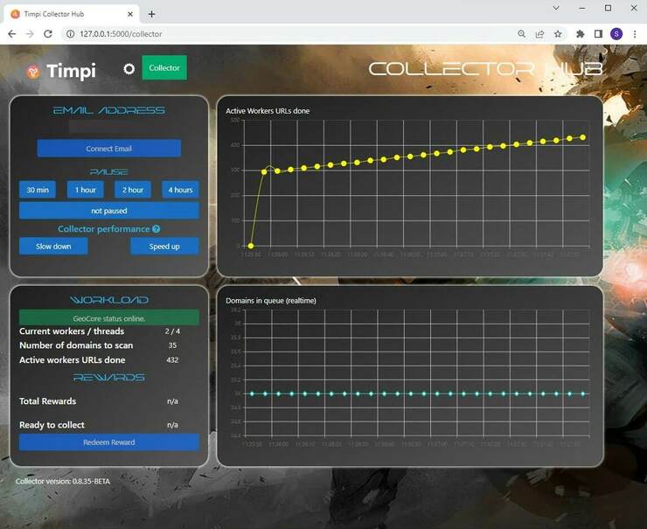Close the Timpi Collector Hub tab

coord(130,14)
